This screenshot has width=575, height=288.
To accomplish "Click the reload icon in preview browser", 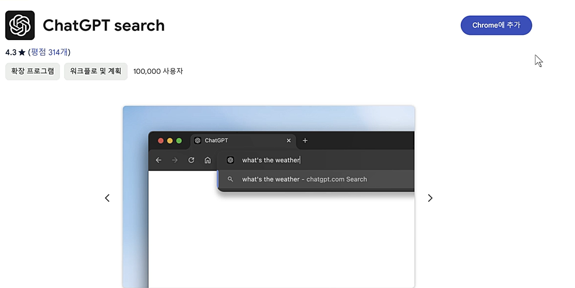I will [x=191, y=160].
